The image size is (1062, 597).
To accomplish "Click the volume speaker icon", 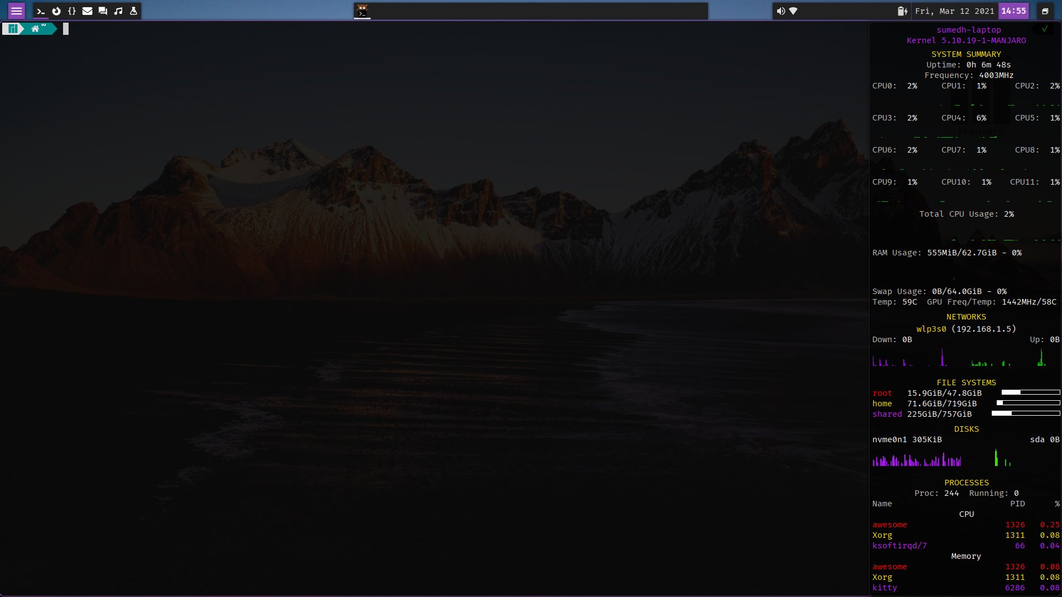I will point(780,11).
